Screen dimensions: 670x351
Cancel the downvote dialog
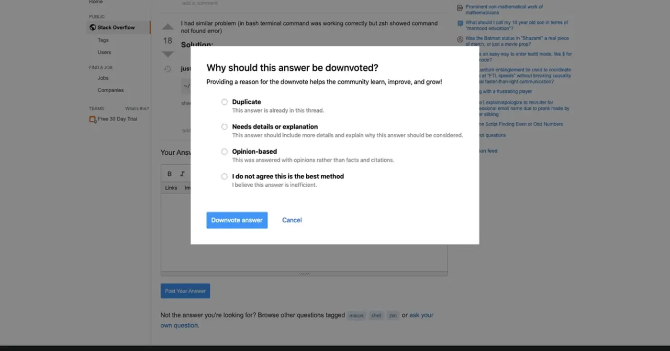[292, 220]
